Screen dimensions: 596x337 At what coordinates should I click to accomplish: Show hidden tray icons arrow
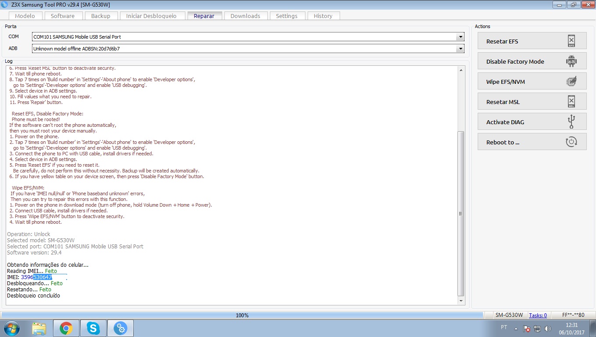click(516, 328)
